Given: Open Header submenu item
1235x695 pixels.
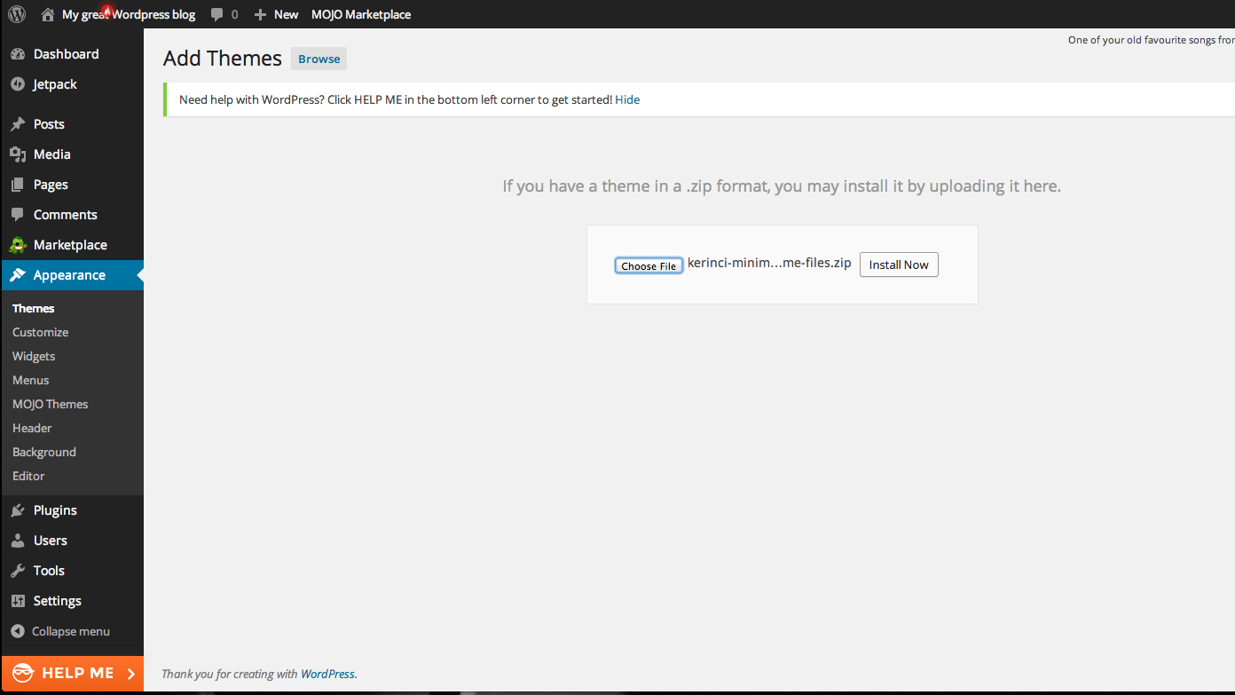Looking at the screenshot, I should [32, 428].
